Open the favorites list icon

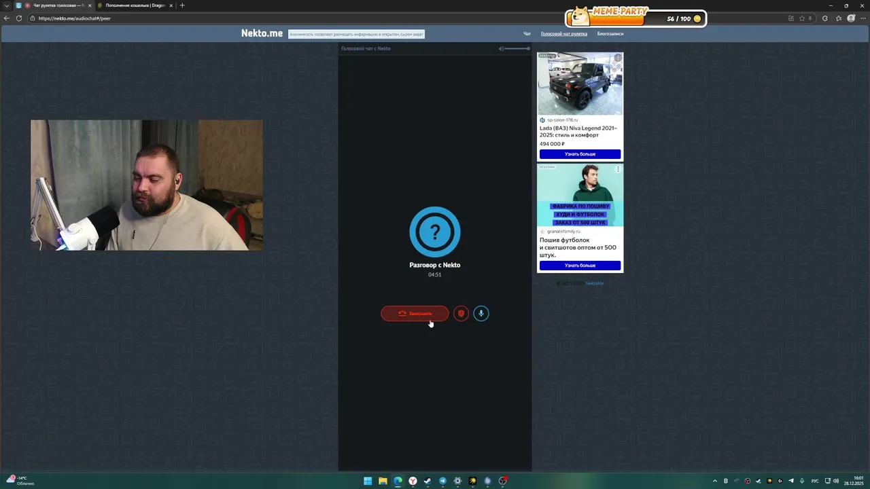pyautogui.click(x=839, y=18)
